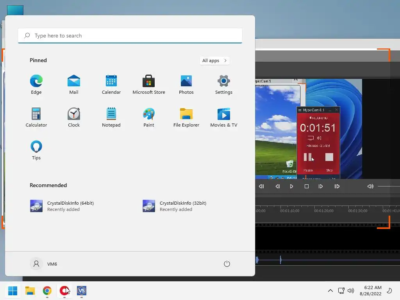Launch the Calculator app
Viewport: 400px width, 300px height.
pyautogui.click(x=36, y=118)
